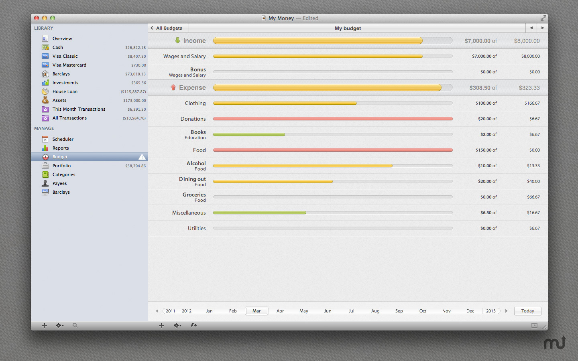
Task: Switch to year 2013 in timeline
Action: point(490,311)
